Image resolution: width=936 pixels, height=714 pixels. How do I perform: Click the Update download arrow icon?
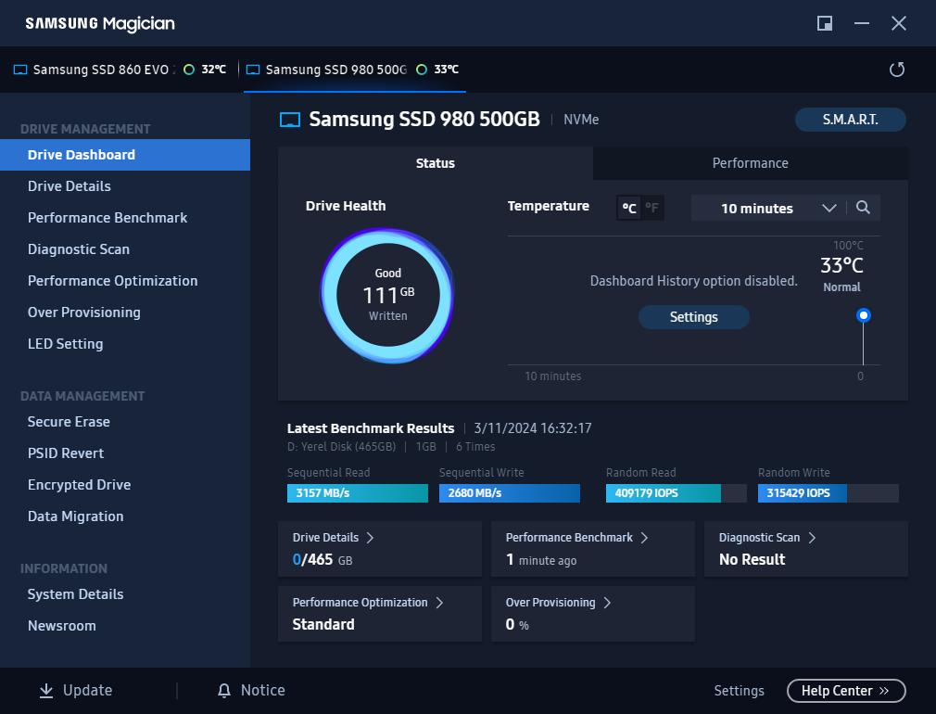pos(46,691)
